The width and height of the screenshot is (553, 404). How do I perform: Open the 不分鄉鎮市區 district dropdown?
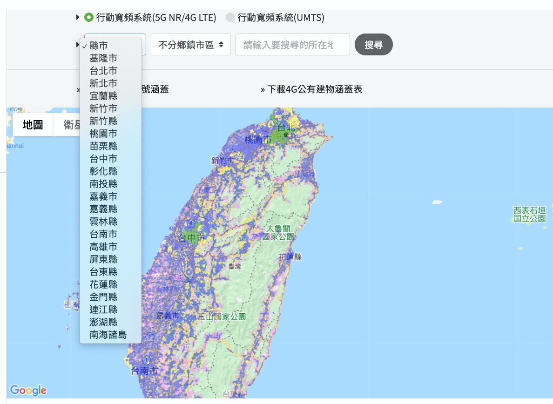point(191,45)
